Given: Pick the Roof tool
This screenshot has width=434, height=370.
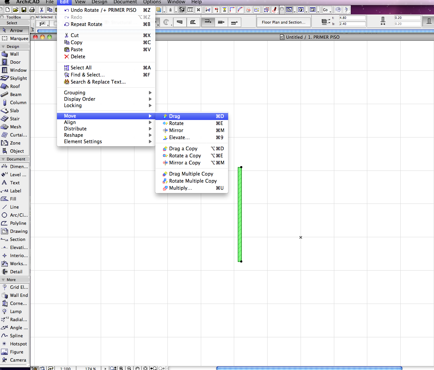Looking at the screenshot, I should 15,86.
